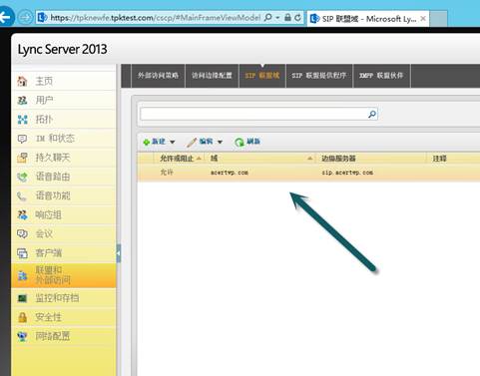
Task: Open the address bar dropdown arrow
Action: [x=277, y=18]
